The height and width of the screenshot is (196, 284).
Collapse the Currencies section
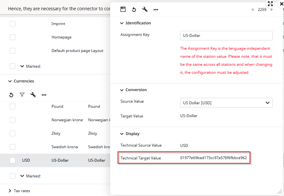tap(10, 81)
